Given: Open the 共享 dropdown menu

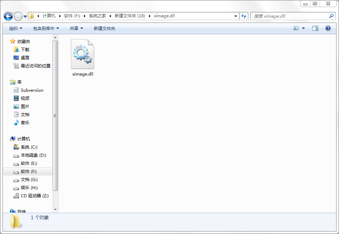Looking at the screenshot, I should (76, 28).
